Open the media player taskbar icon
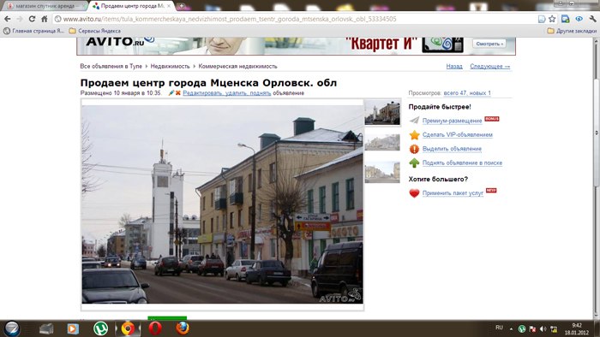 73,328
